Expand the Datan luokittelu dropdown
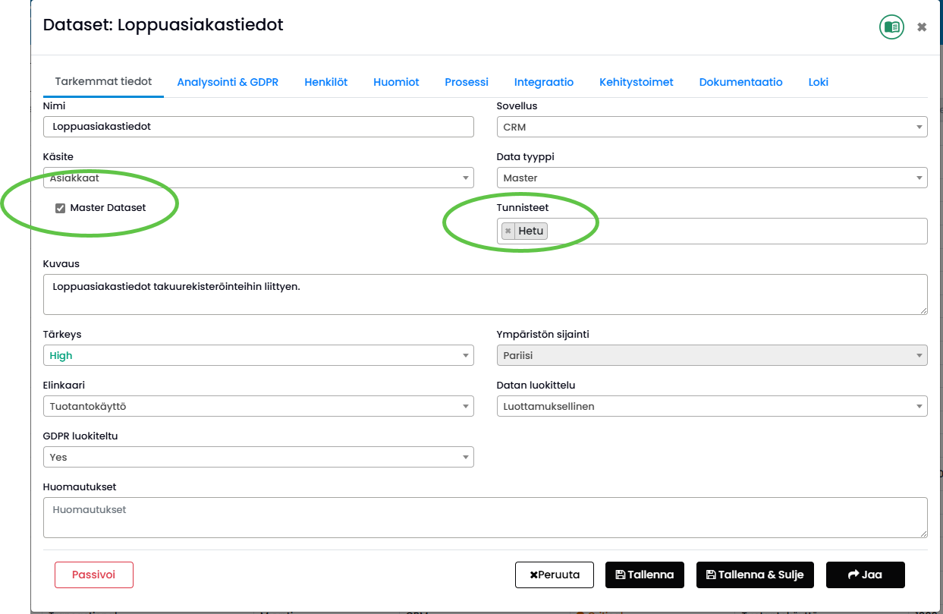The height and width of the screenshot is (614, 943). (x=711, y=406)
